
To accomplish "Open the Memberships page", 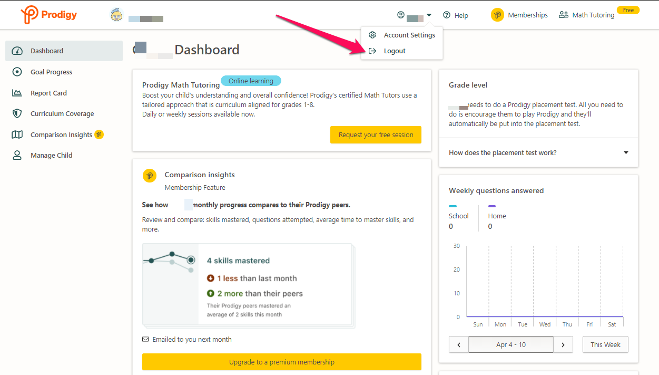I will (x=528, y=15).
